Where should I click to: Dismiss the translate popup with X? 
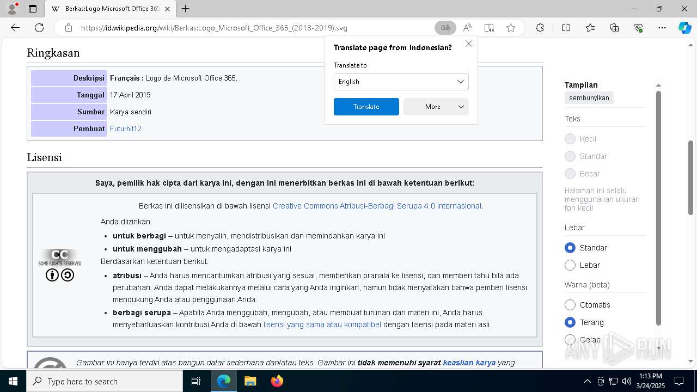(469, 44)
